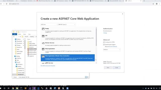Viewport: 161px width, 90px height.
Task: Select System32 folder in quick access
Action: [x=19, y=53]
